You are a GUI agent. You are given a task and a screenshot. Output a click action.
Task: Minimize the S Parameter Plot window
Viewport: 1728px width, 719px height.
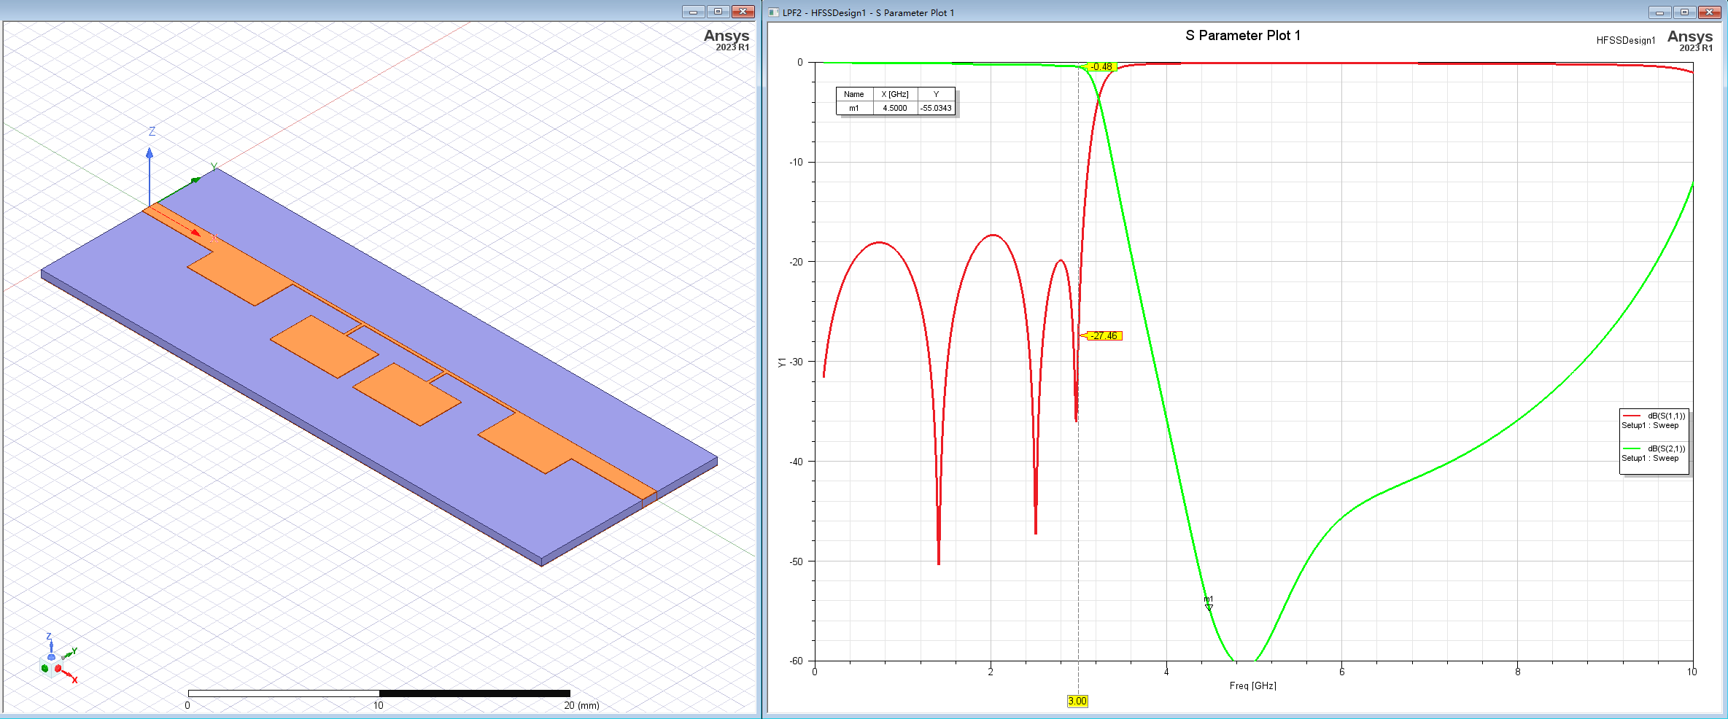[x=1659, y=12]
